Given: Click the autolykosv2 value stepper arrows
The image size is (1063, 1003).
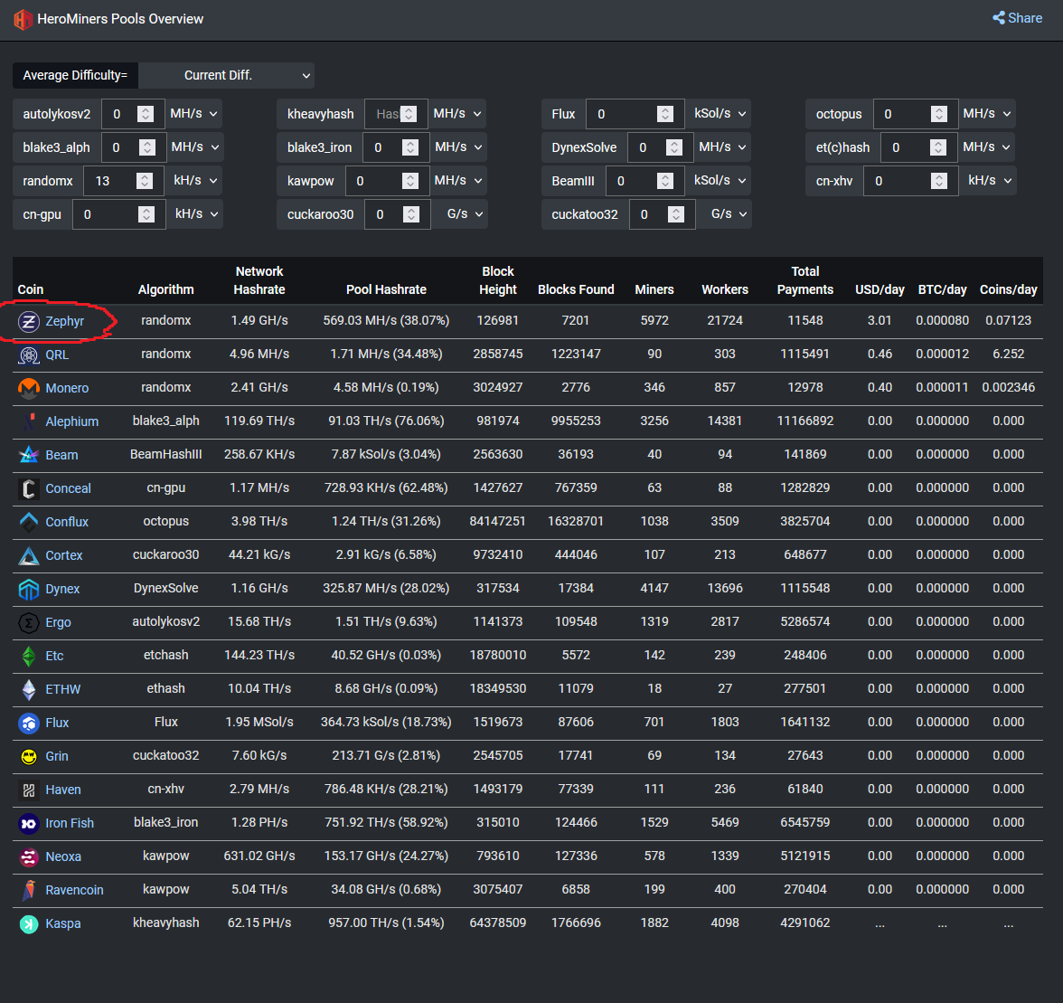Looking at the screenshot, I should [145, 114].
